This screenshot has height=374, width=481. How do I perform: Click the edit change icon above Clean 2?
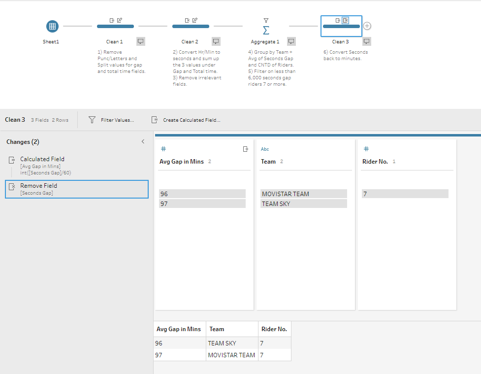pyautogui.click(x=195, y=20)
